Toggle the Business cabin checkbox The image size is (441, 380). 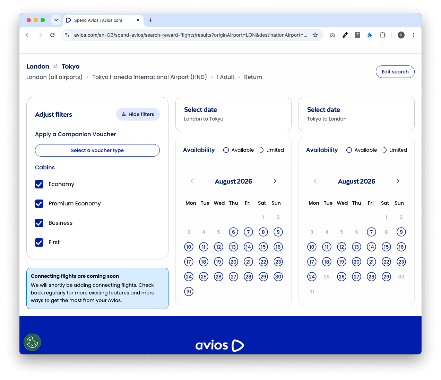(39, 223)
